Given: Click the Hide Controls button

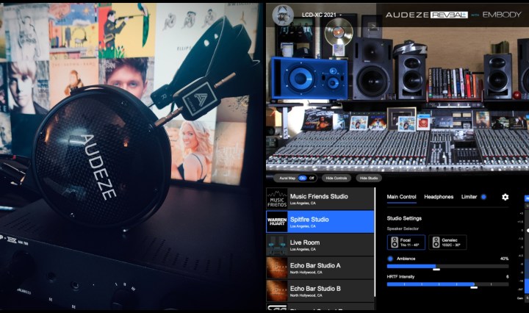Looking at the screenshot, I should [337, 178].
